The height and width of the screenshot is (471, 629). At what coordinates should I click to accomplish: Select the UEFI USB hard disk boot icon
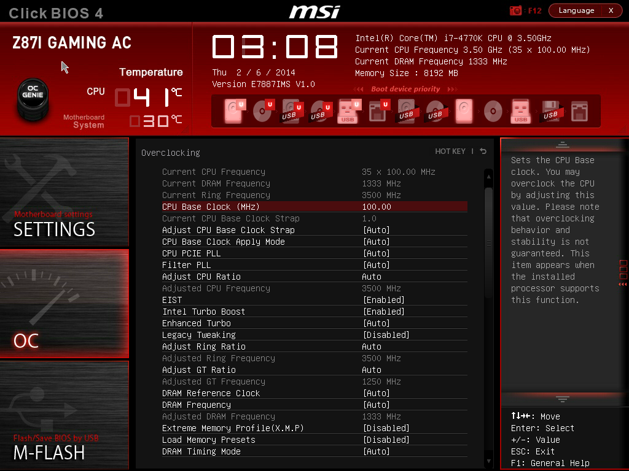(292, 110)
